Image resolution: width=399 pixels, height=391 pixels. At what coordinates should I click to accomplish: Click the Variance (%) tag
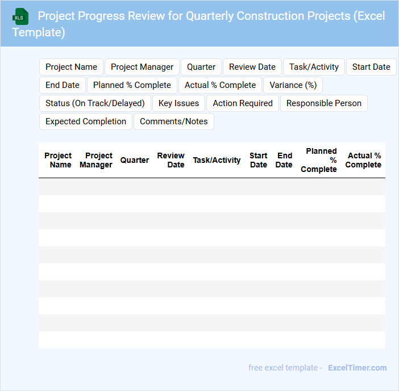point(293,85)
